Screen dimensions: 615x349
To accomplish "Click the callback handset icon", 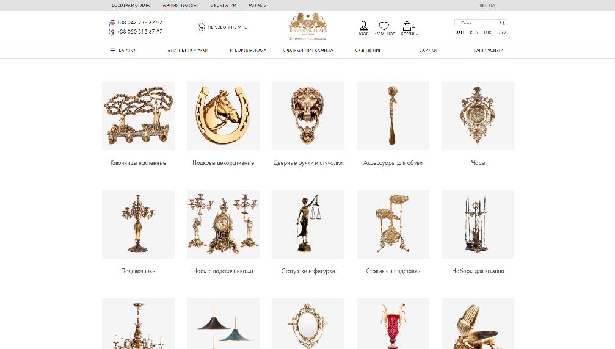I will [x=201, y=27].
